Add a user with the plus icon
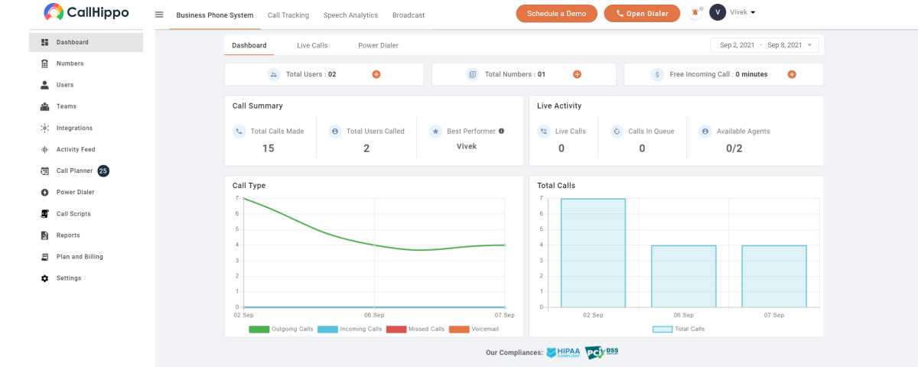 click(x=376, y=74)
